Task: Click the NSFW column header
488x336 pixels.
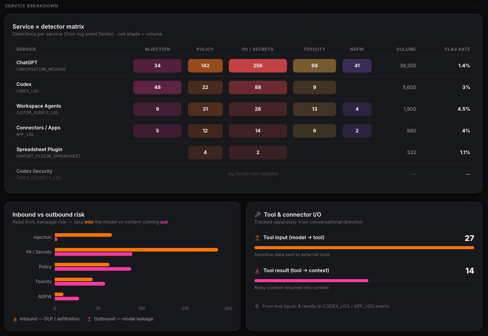Action: (x=357, y=49)
